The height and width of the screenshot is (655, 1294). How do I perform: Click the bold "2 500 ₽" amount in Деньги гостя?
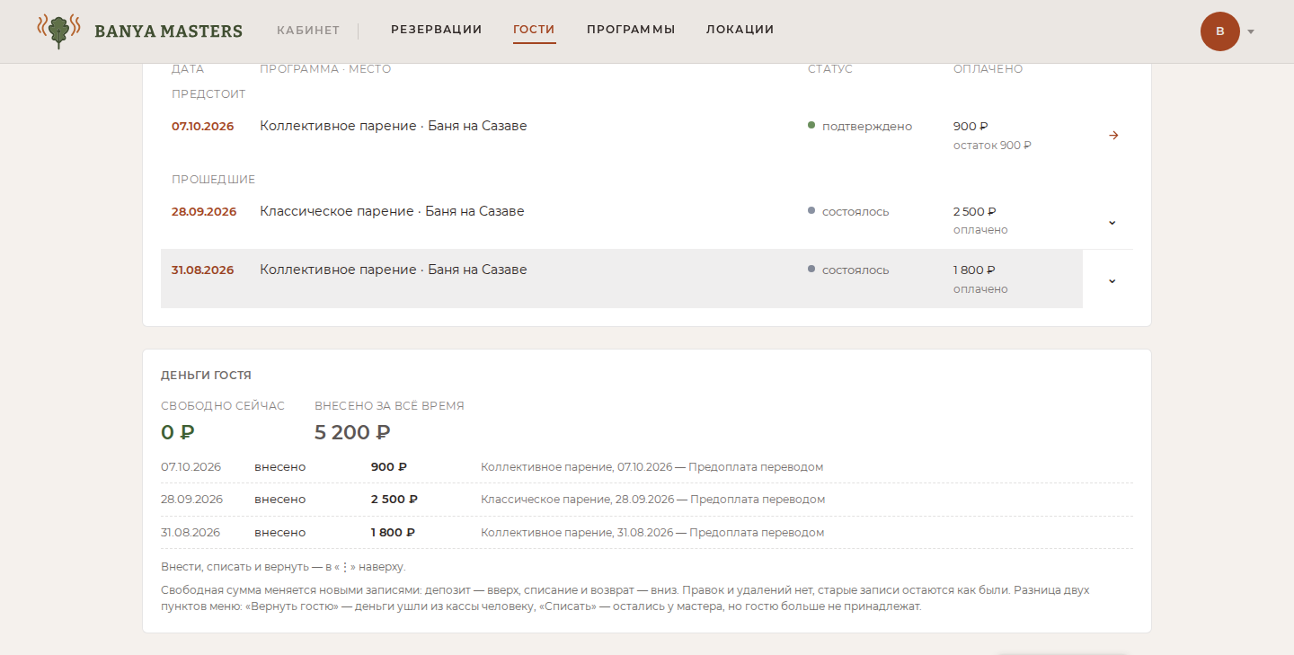point(394,500)
